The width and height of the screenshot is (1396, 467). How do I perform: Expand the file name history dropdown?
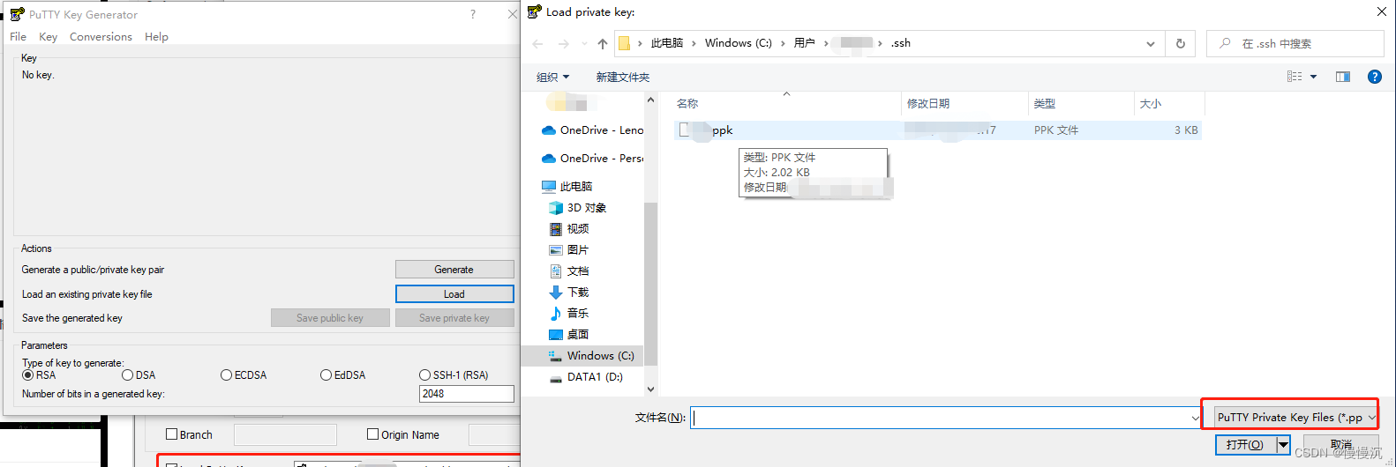1195,418
